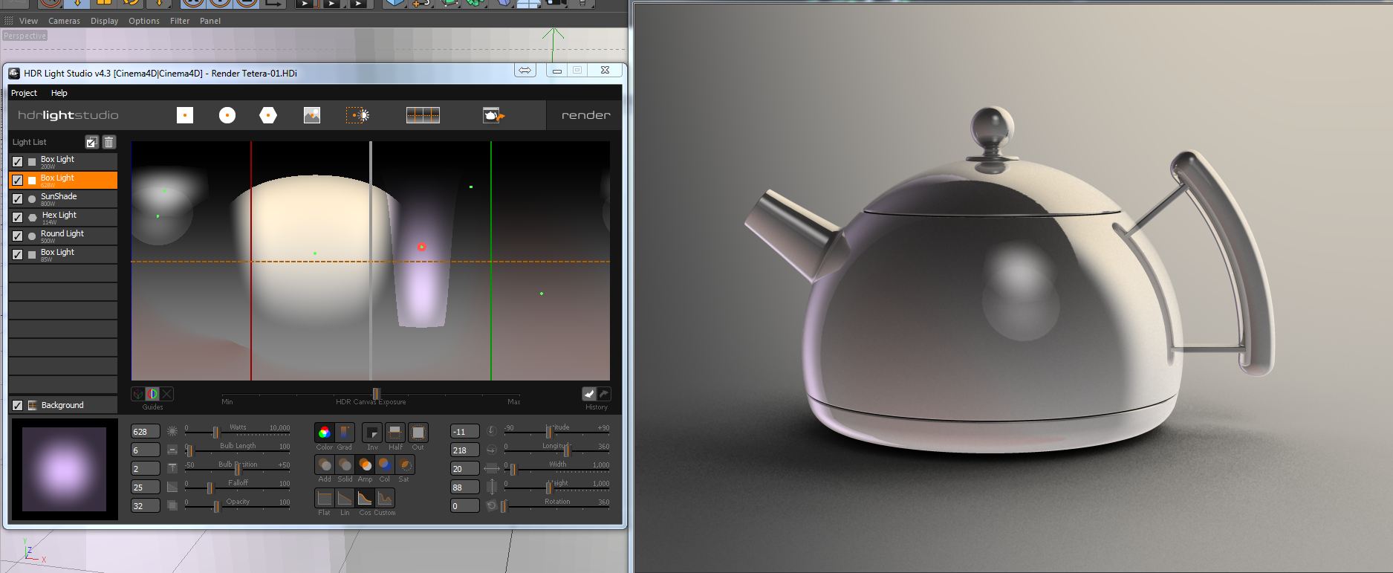This screenshot has width=1393, height=573.
Task: Add a new Round Light from the toolbar
Action: tap(227, 115)
